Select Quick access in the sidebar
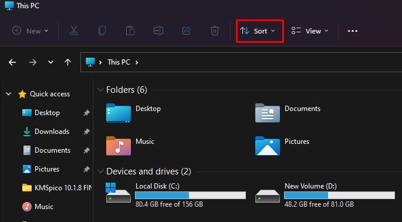This screenshot has height=222, width=402. tap(50, 94)
